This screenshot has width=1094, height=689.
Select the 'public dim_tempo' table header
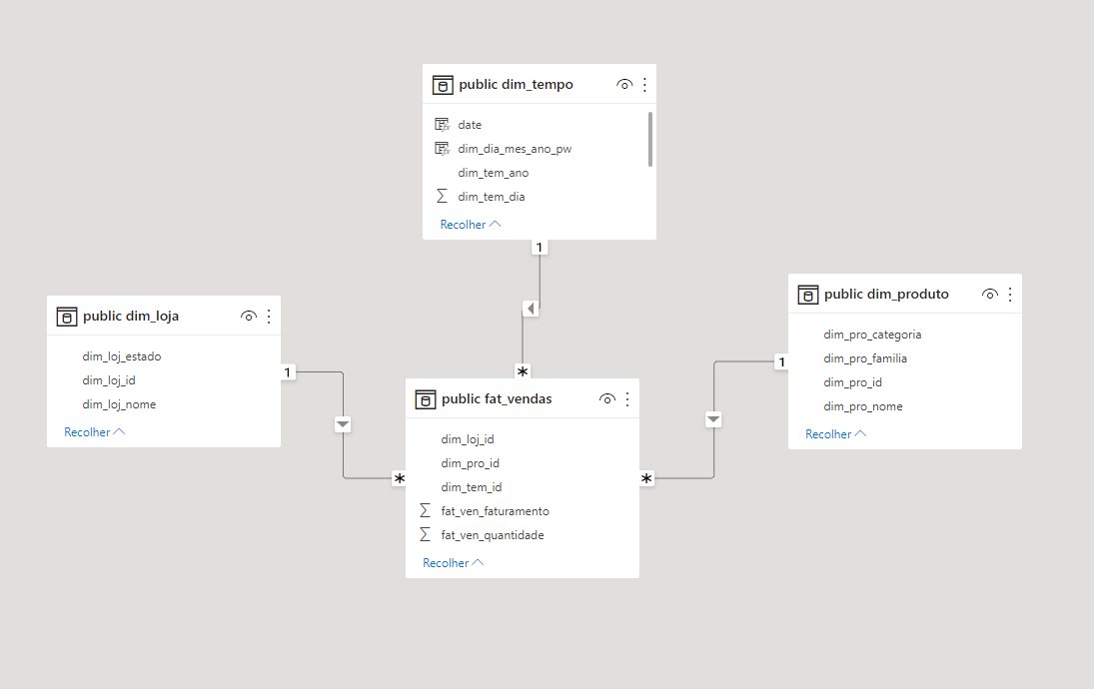click(540, 85)
